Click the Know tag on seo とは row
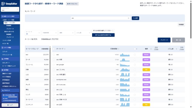The width and height of the screenshot is (192, 108). 146,90
